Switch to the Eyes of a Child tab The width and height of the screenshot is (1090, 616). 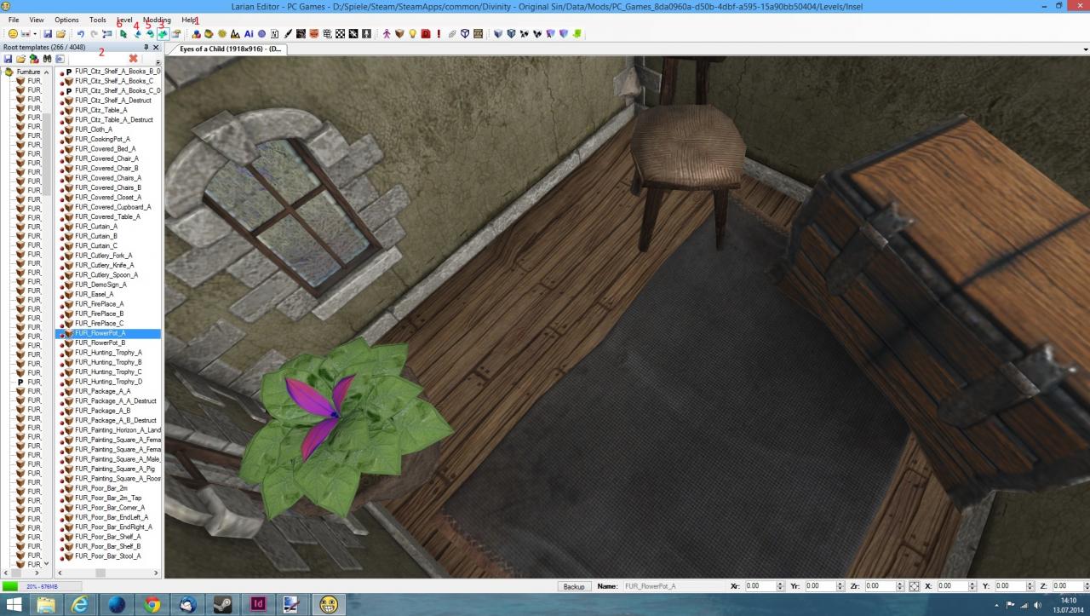[x=230, y=49]
